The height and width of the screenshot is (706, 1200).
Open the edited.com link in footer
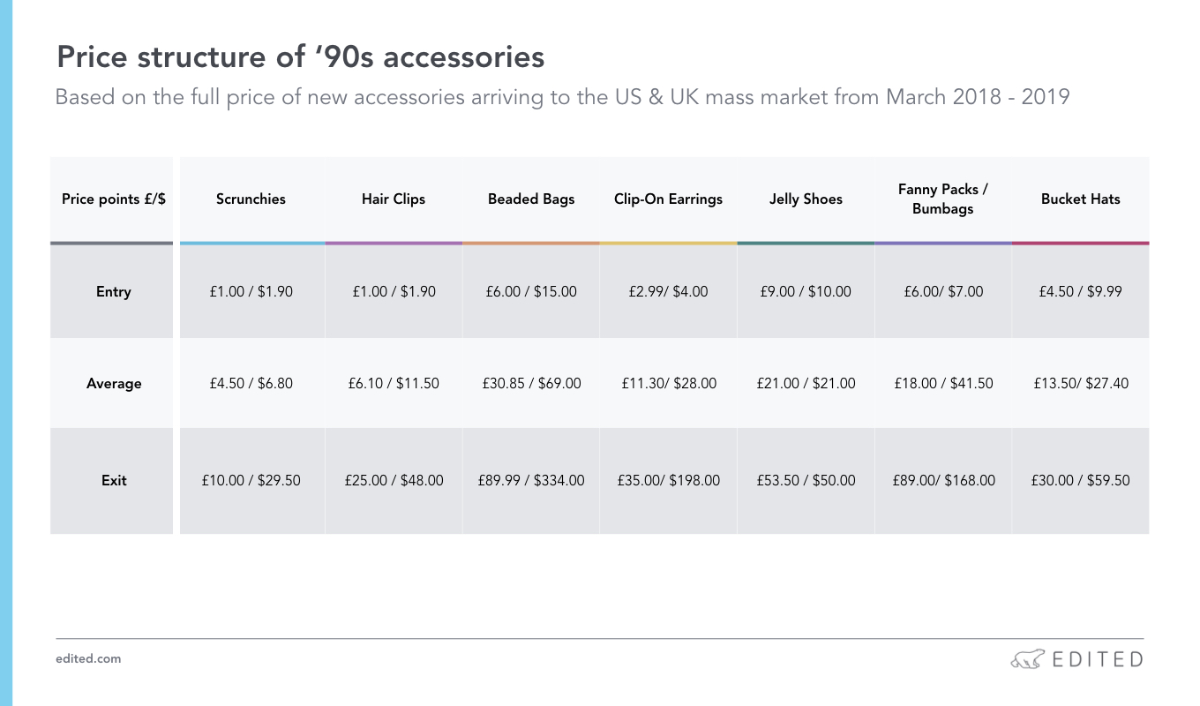click(x=88, y=658)
